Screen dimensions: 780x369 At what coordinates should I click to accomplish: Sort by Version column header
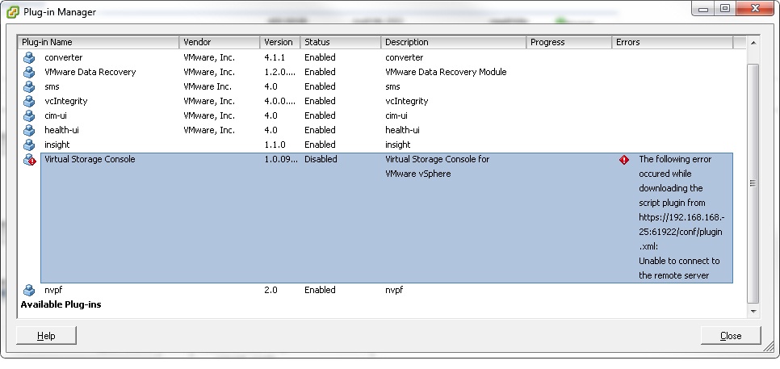coord(280,42)
